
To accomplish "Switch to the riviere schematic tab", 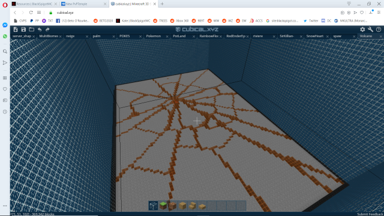I will 258,36.
